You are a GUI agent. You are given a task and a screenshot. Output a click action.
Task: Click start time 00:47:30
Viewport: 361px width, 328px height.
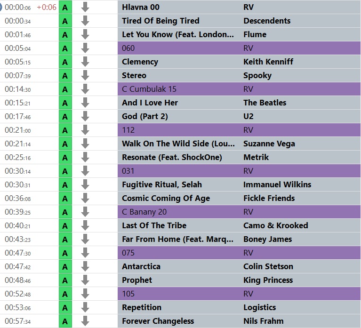(x=18, y=253)
